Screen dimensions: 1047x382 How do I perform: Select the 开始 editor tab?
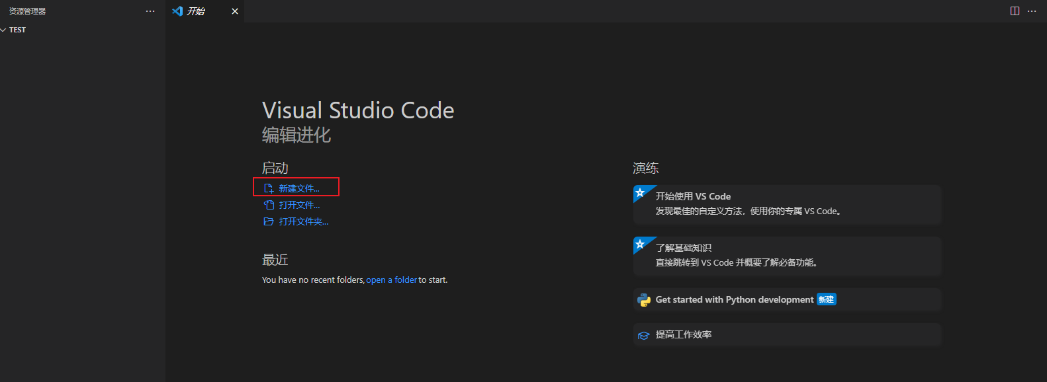(x=205, y=11)
